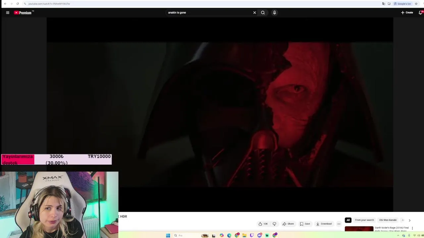Open File Explorer folder icon in taskbar
The image size is (424, 238).
click(244, 235)
